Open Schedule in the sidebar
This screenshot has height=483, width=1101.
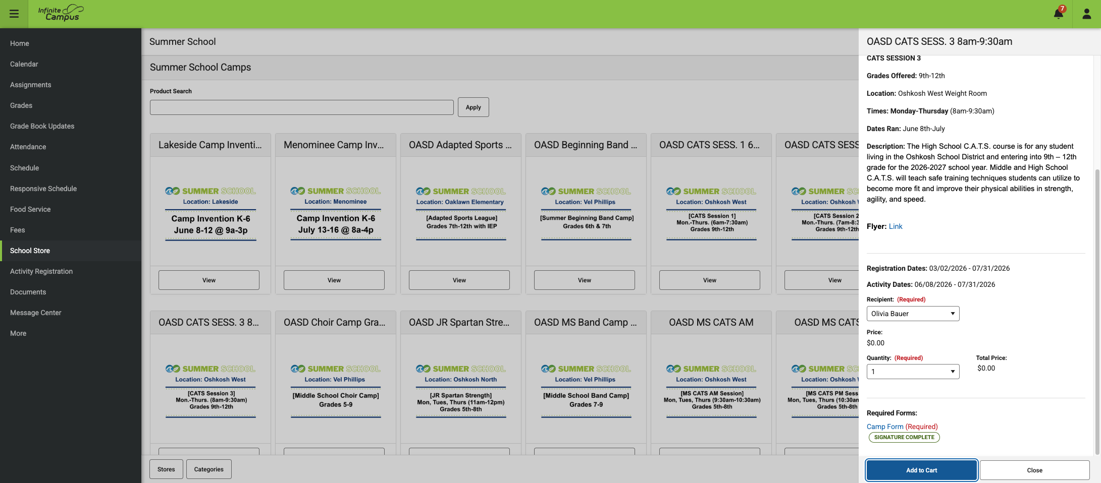pyautogui.click(x=71, y=168)
